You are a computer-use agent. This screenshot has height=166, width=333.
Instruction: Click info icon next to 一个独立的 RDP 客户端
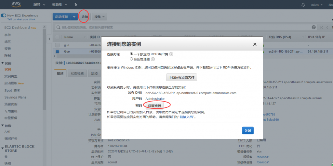coord(171,54)
